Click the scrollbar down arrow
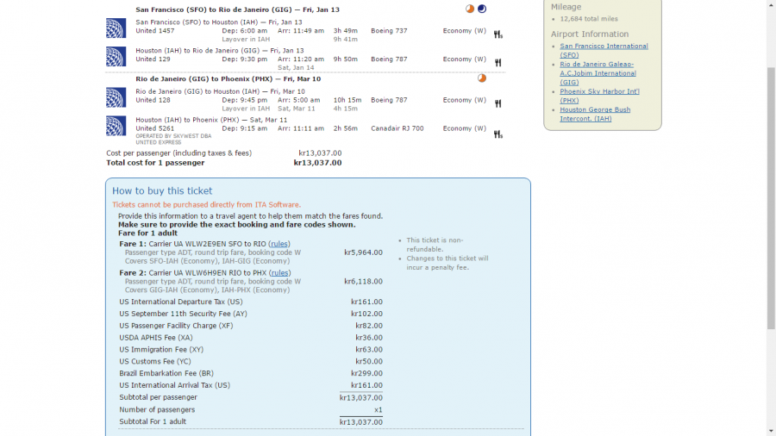 tap(771, 430)
